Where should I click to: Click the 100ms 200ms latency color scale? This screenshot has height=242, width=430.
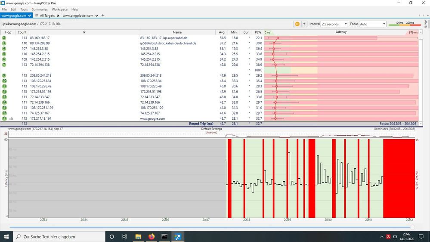point(404,24)
